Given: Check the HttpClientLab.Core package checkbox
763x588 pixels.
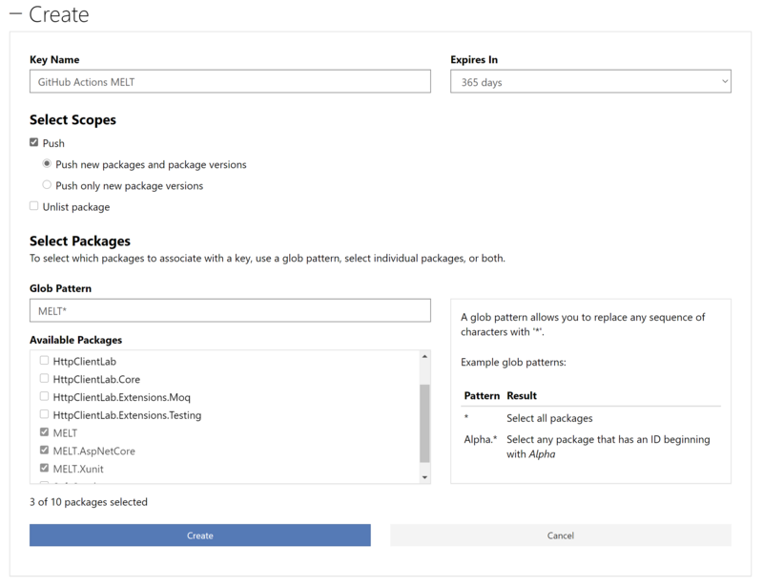Looking at the screenshot, I should [x=45, y=379].
